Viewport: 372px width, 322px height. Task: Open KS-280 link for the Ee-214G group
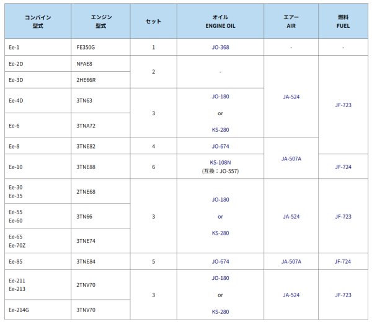[x=220, y=311]
